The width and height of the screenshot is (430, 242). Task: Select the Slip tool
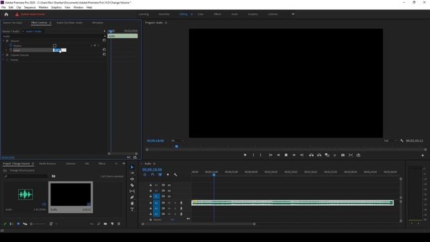pyautogui.click(x=132, y=191)
